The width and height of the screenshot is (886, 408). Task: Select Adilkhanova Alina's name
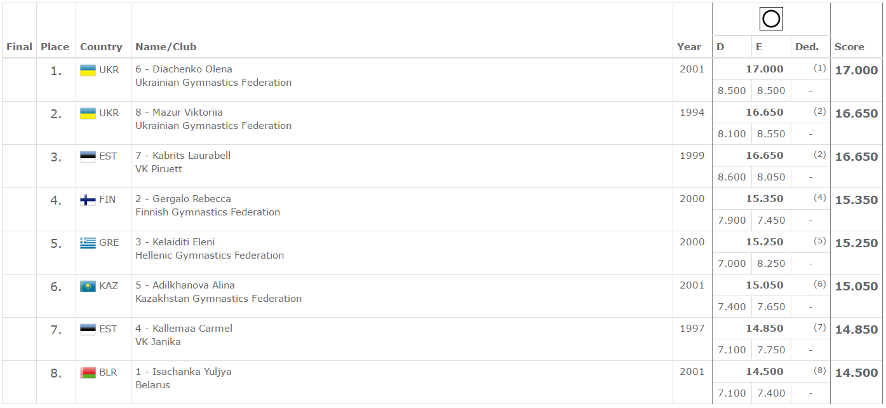click(193, 285)
